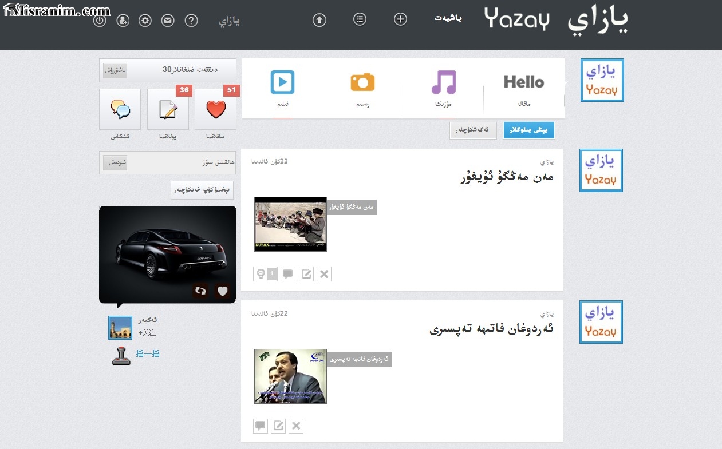The width and height of the screenshot is (722, 449).
Task: Click the question mark help icon
Action: point(191,21)
